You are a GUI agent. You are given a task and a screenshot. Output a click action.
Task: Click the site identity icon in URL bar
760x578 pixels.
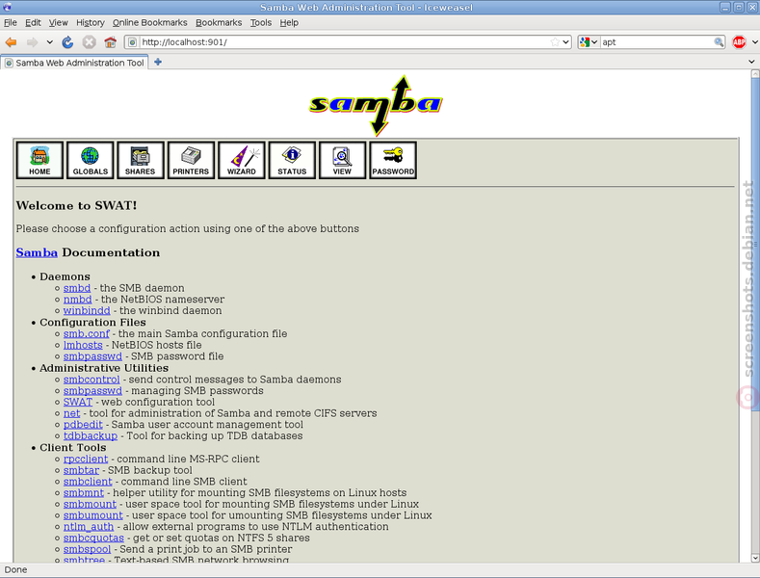point(132,42)
